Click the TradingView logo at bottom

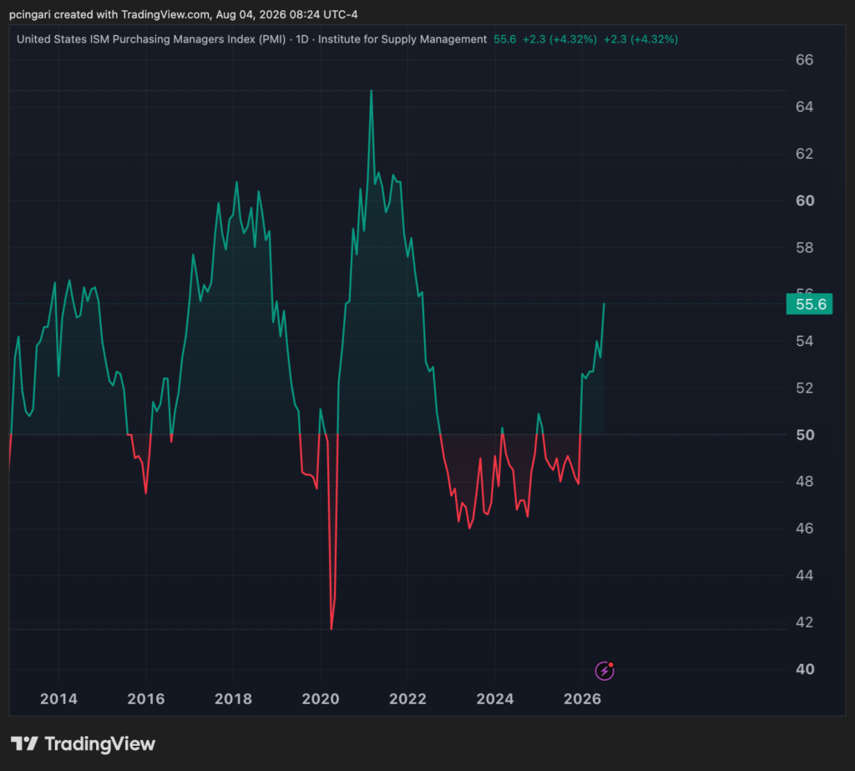(x=83, y=743)
